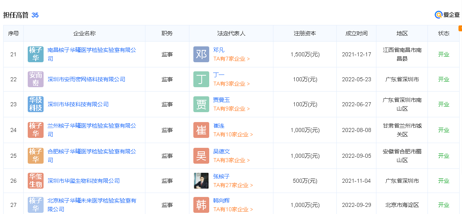
Task: Click the 1,500万(元) registered capital cell
Action: point(305,55)
